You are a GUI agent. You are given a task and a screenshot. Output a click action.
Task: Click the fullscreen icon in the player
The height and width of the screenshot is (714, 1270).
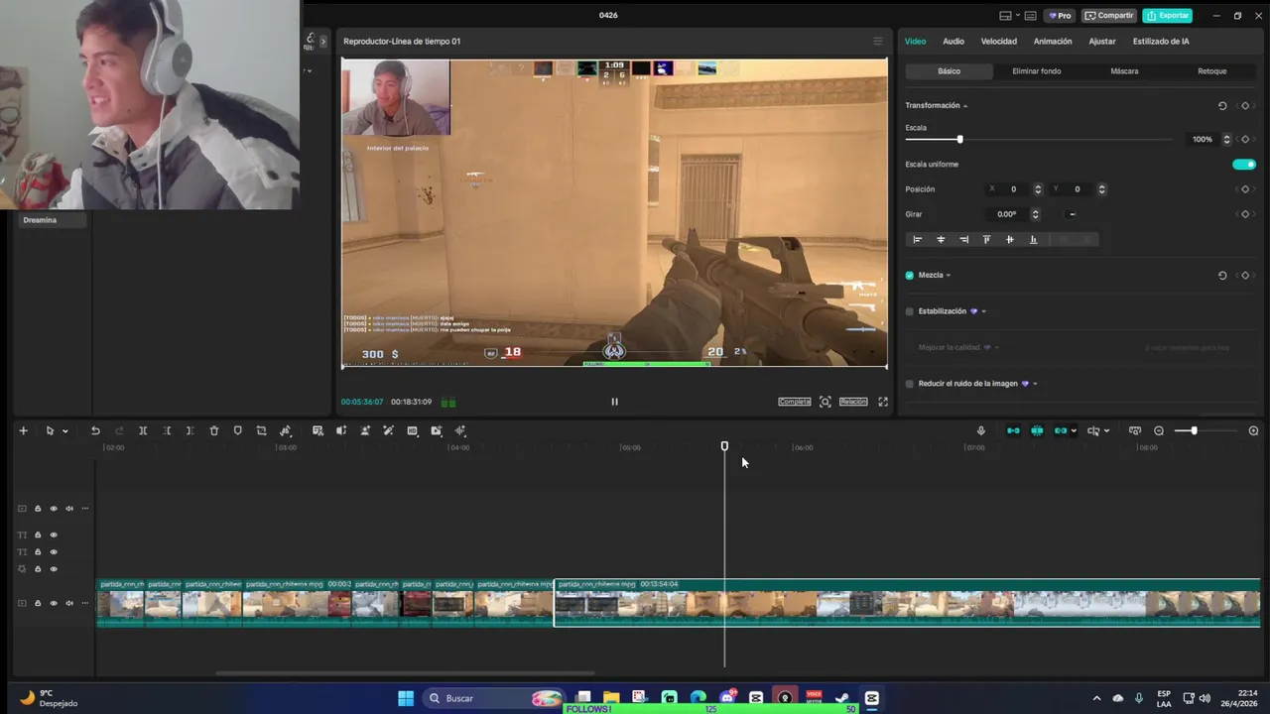tap(883, 402)
